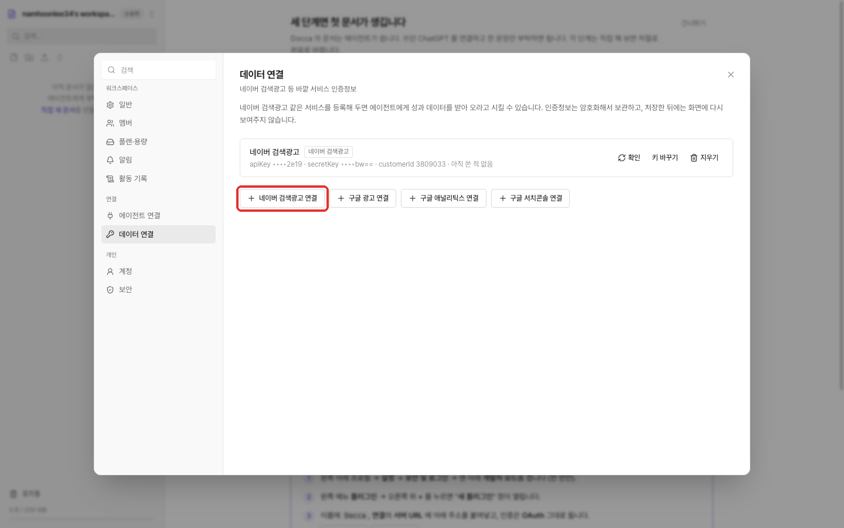Click the 네이버 검색광고 tag badge

tap(329, 151)
